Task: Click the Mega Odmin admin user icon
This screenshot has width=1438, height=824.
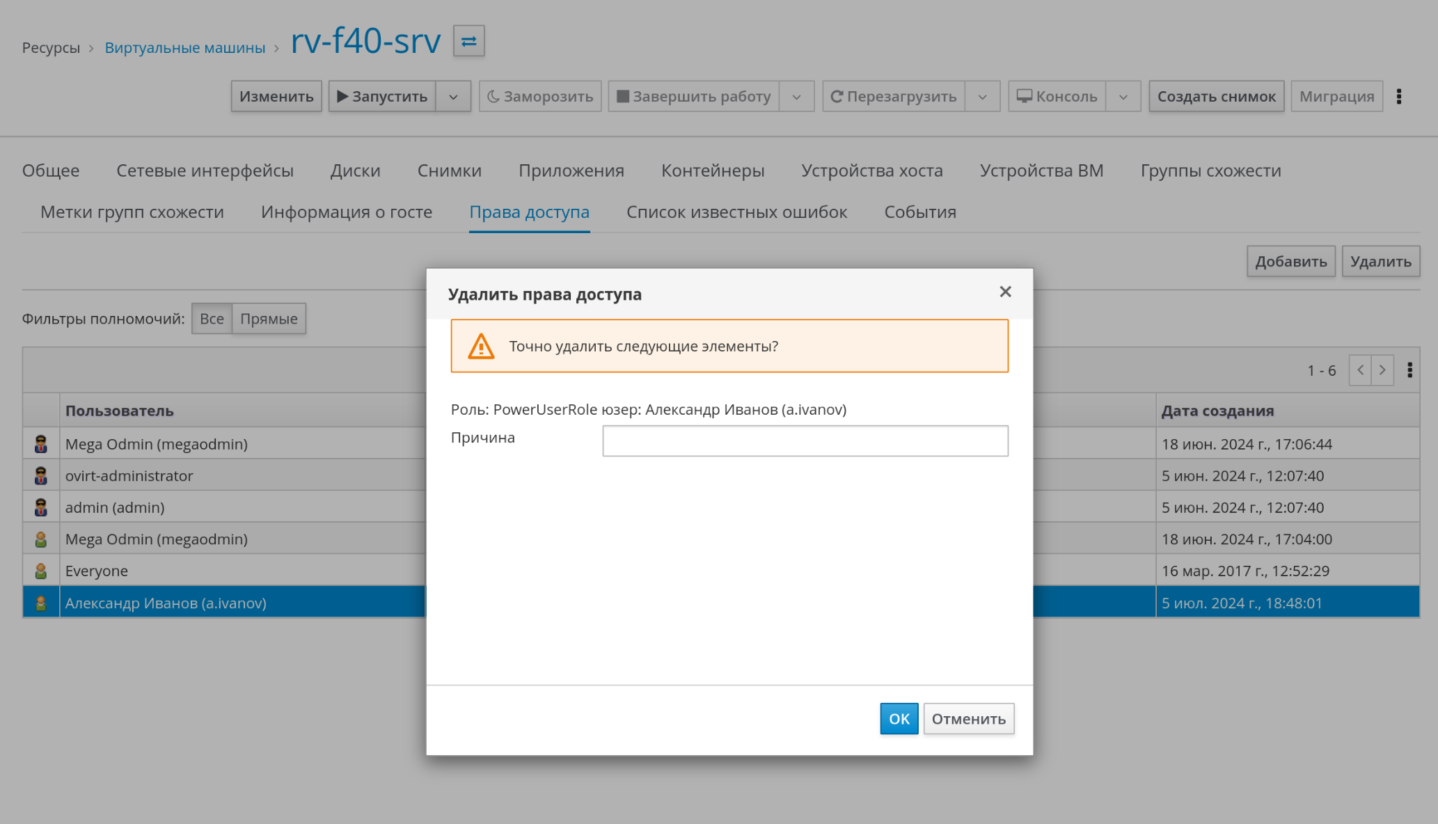Action: 41,444
